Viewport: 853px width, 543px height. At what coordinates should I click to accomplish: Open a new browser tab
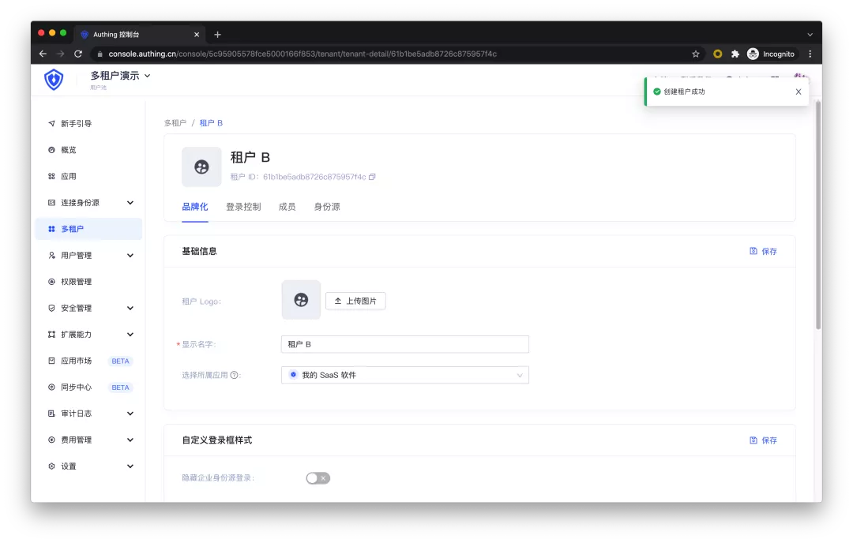click(218, 34)
